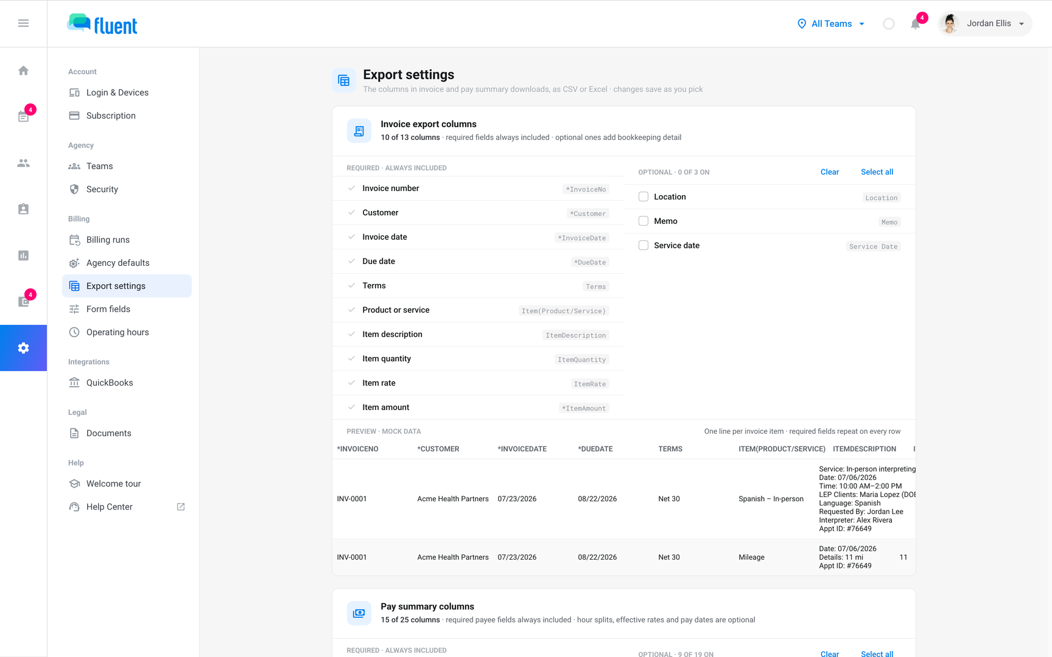Click the Spanish – In-person preview cell
The width and height of the screenshot is (1052, 657).
(x=771, y=499)
